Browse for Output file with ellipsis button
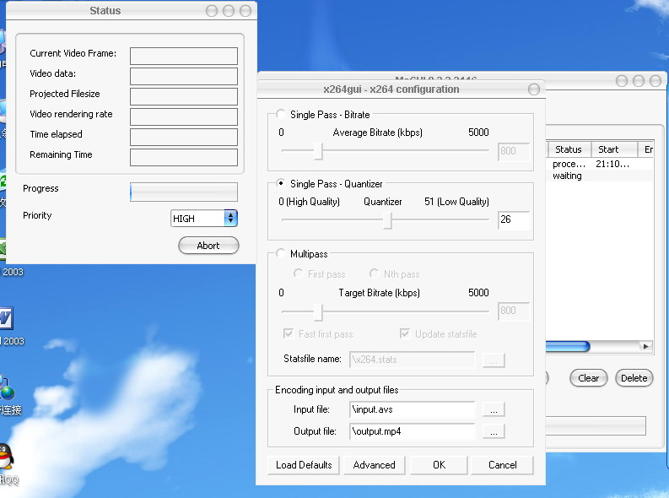This screenshot has height=498, width=669. click(494, 431)
